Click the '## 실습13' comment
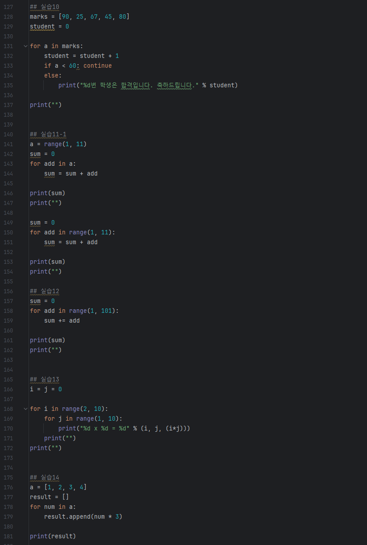 coord(44,379)
